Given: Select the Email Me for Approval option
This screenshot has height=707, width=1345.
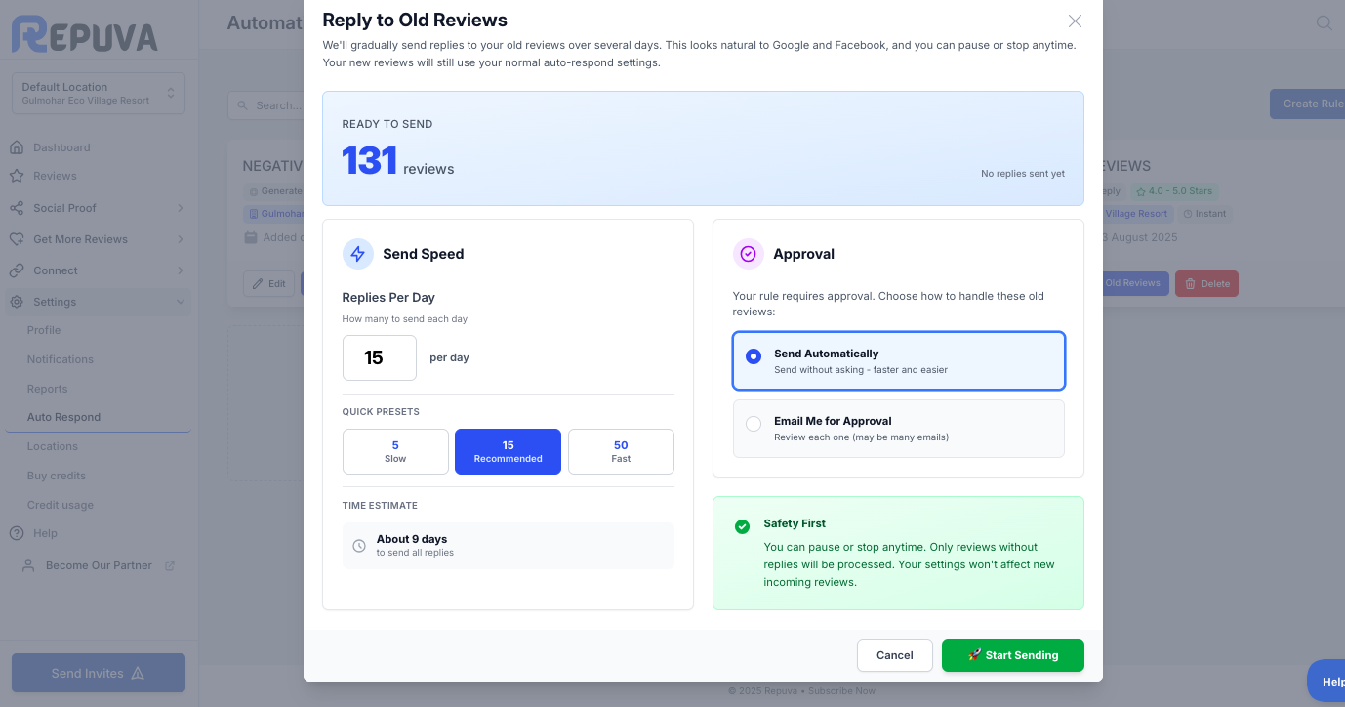Looking at the screenshot, I should pos(754,424).
